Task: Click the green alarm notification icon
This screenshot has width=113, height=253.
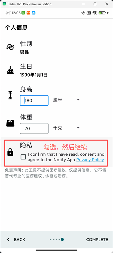Action: coord(23,13)
